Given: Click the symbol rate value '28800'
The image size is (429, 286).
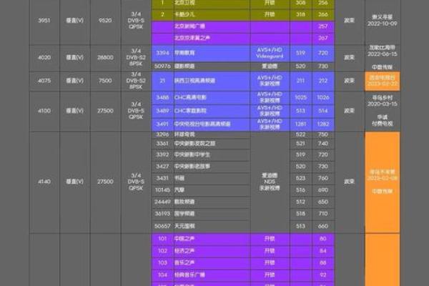Looking at the screenshot, I should pos(105,57).
